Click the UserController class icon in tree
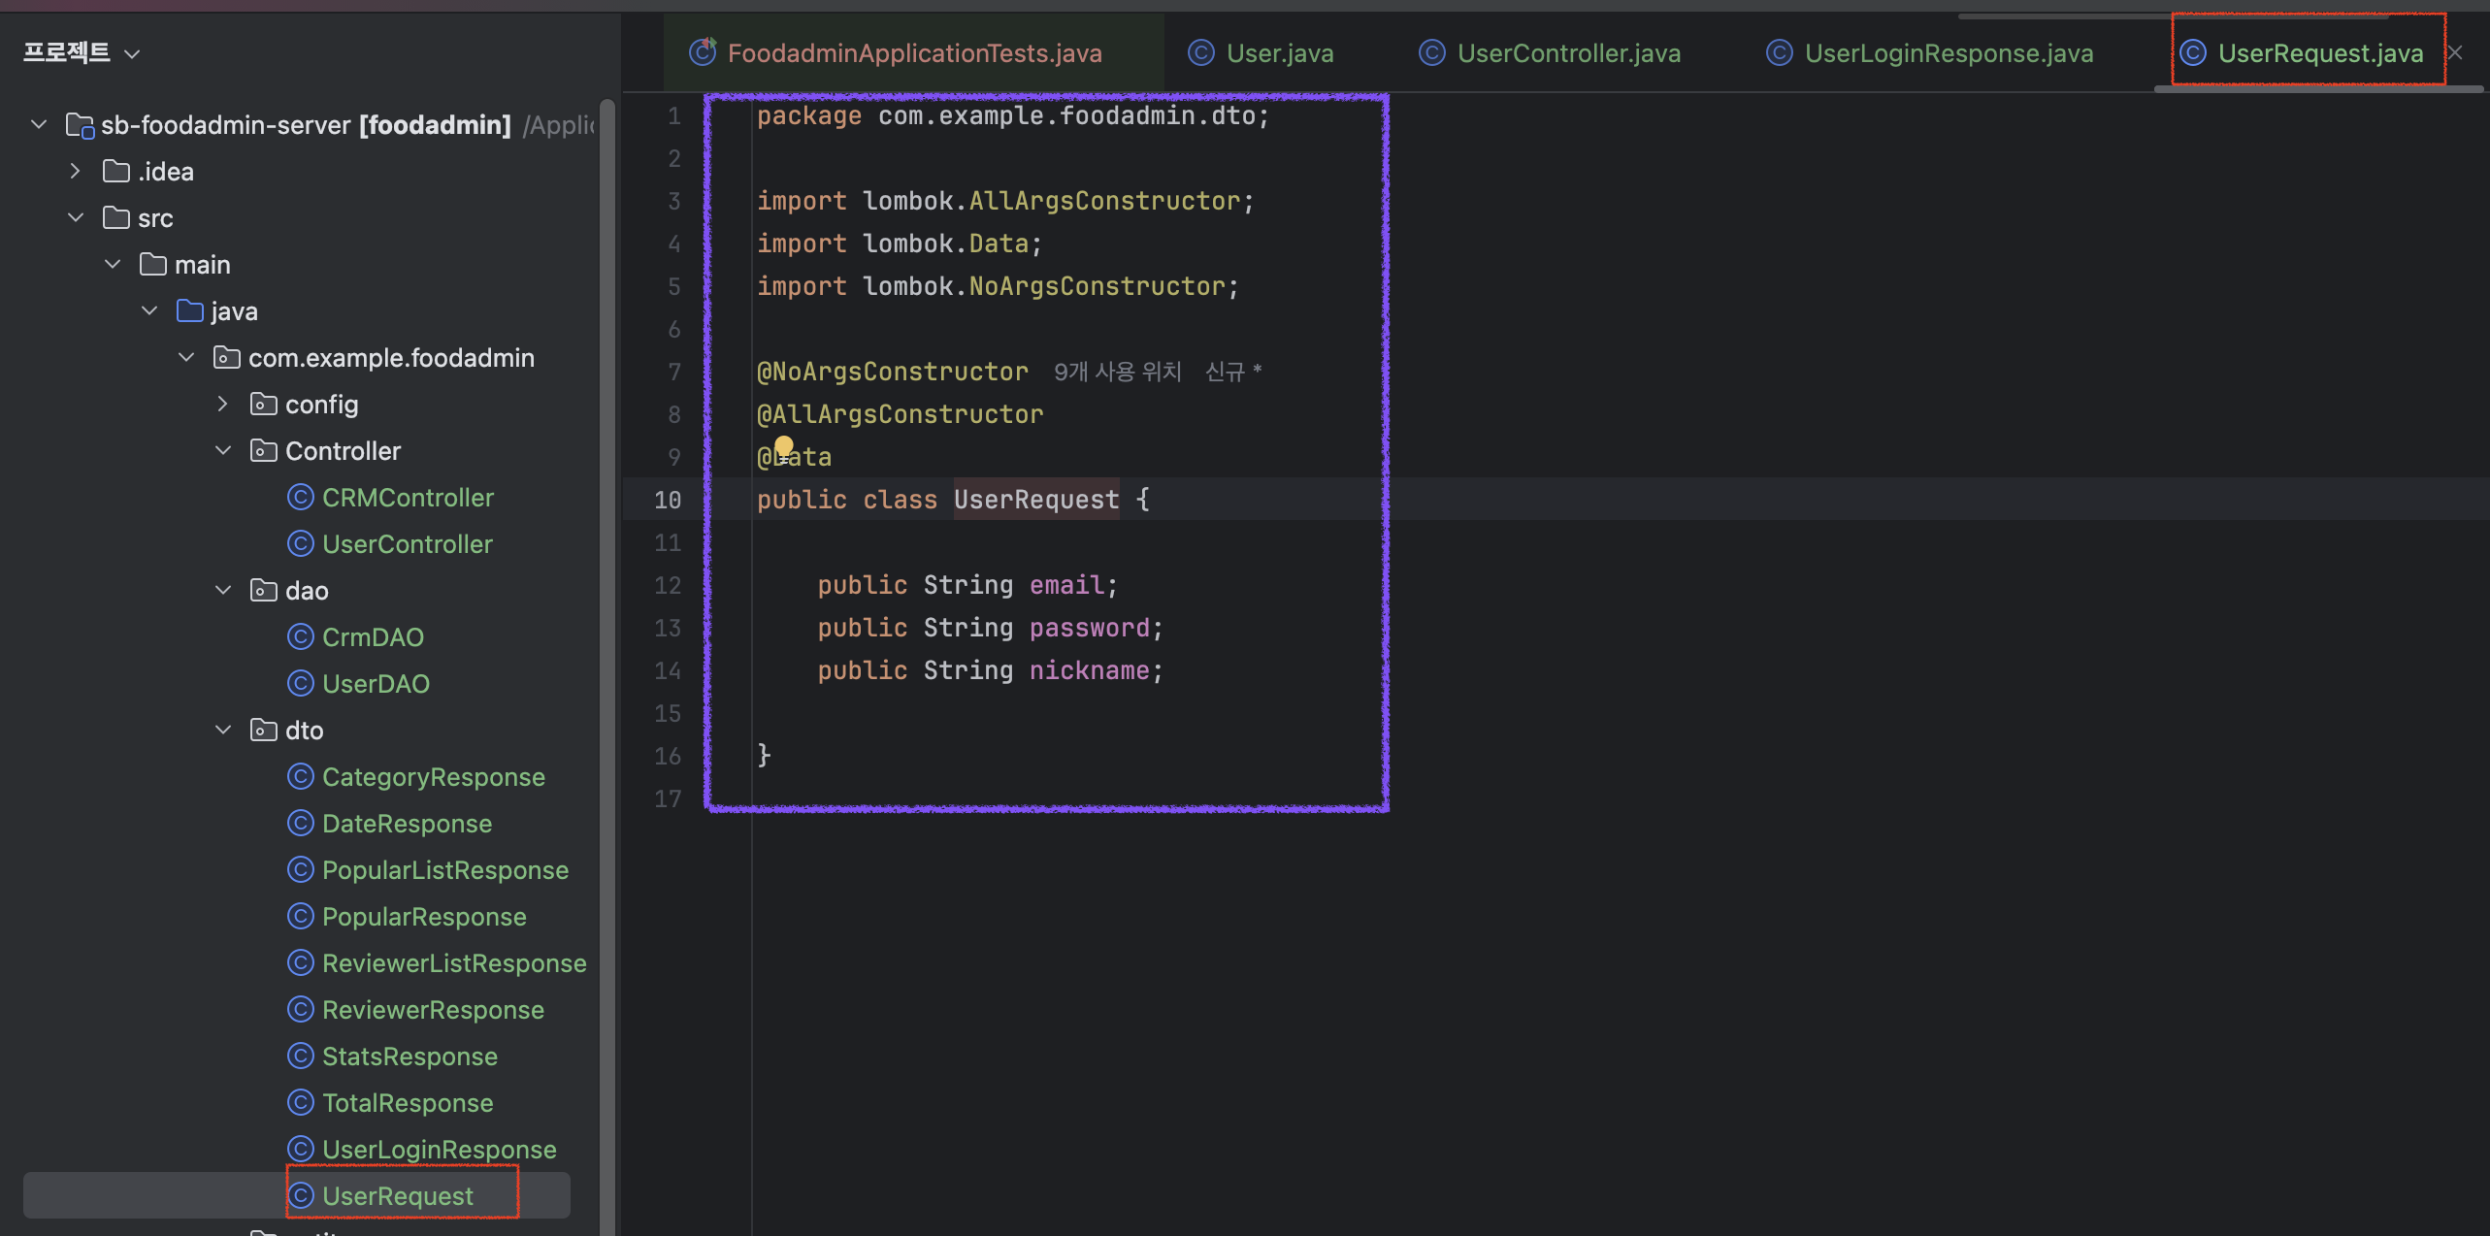This screenshot has height=1236, width=2490. pyautogui.click(x=301, y=543)
